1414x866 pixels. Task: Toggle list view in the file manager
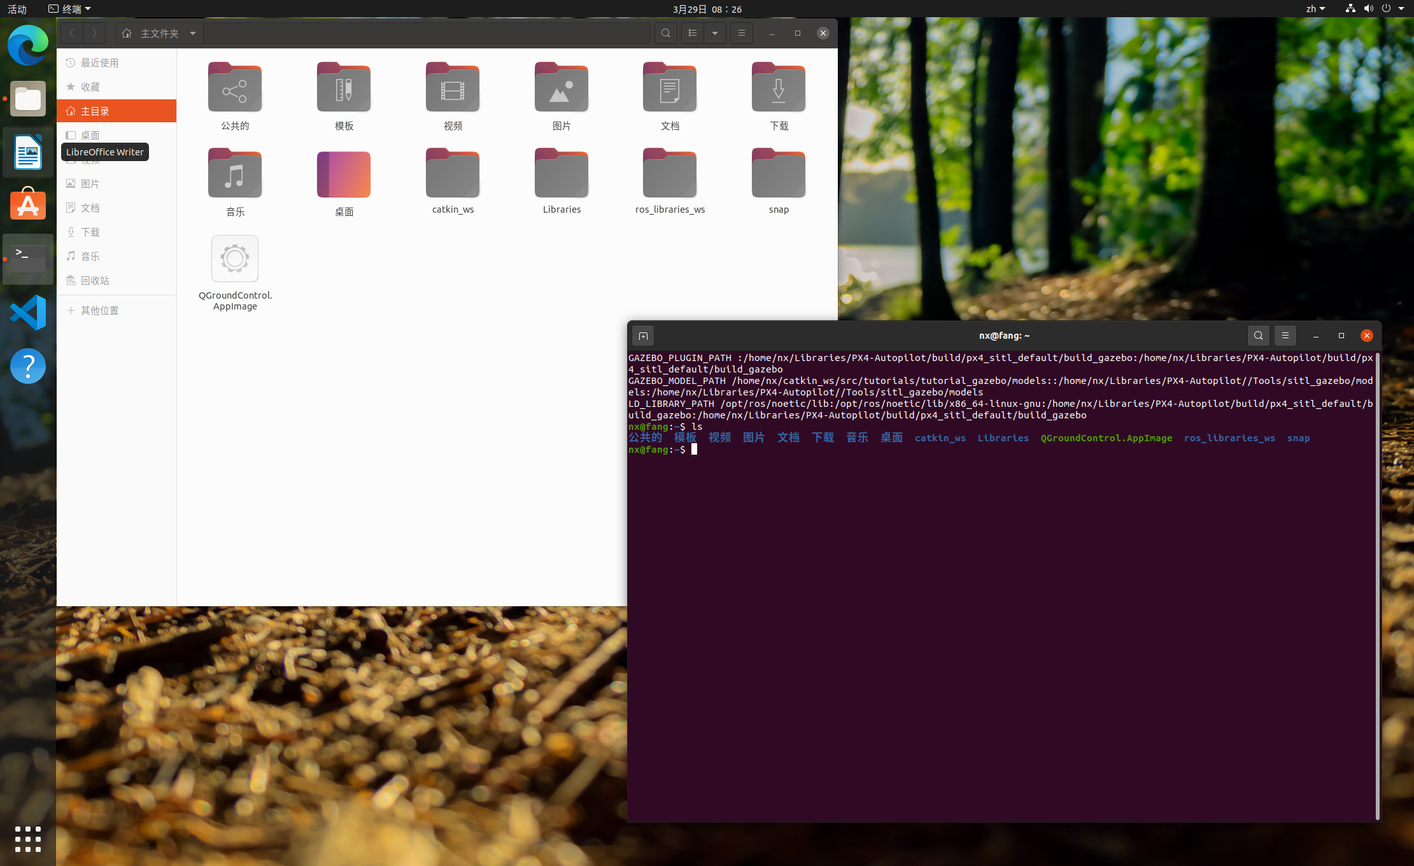[693, 33]
